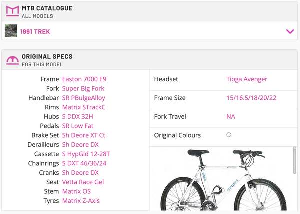Screen dimensions: 300x214
Task: Open the SR PBulgeAlloy handlebar link
Action: [x=84, y=98]
